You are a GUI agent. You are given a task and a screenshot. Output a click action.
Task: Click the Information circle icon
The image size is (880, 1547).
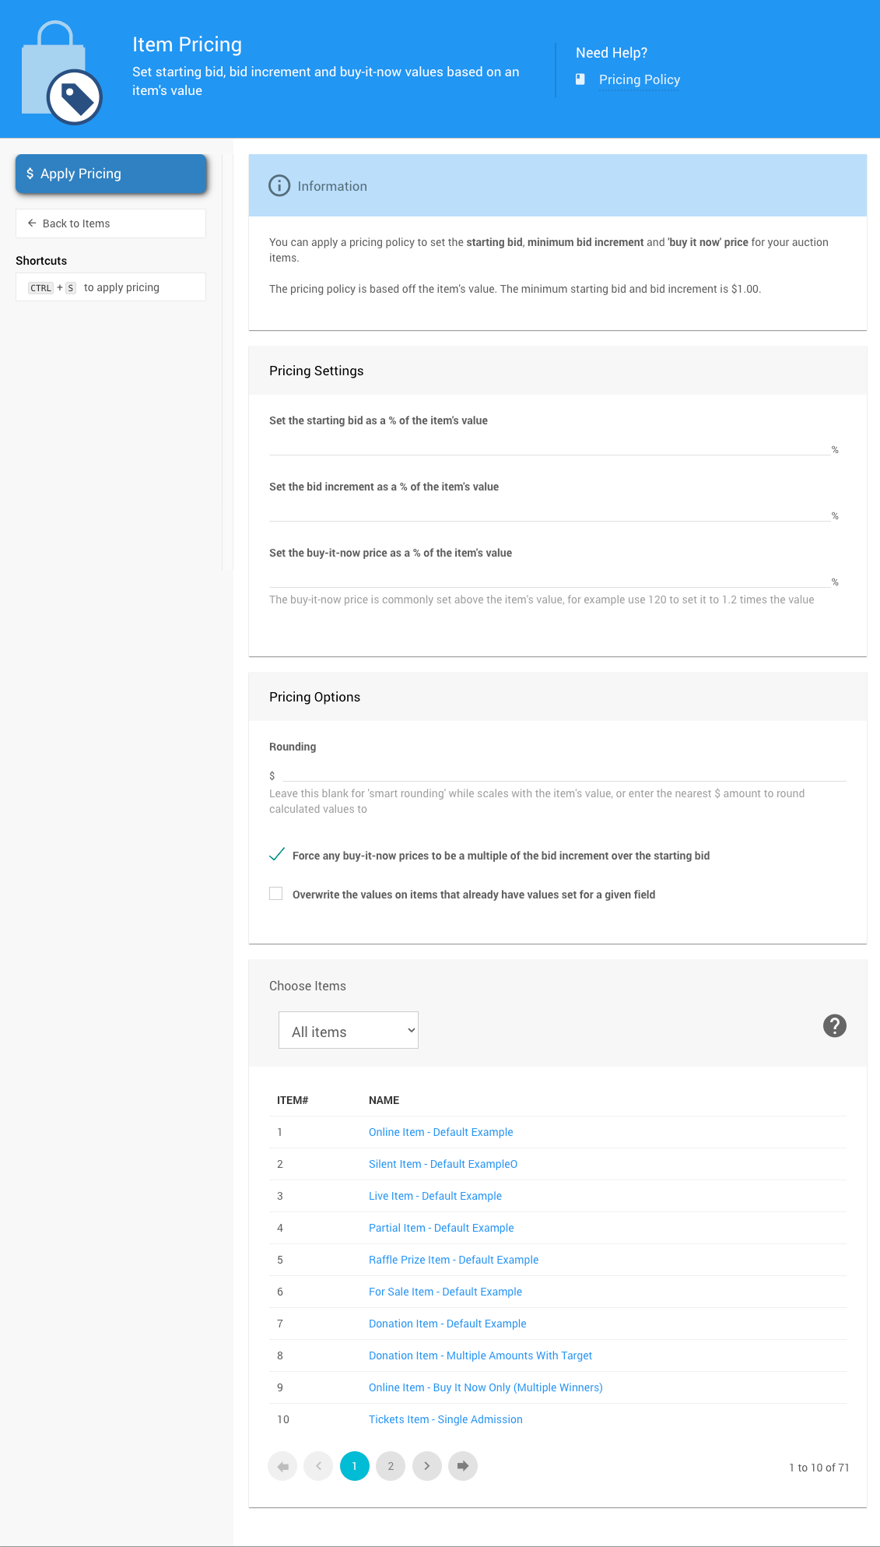(279, 186)
